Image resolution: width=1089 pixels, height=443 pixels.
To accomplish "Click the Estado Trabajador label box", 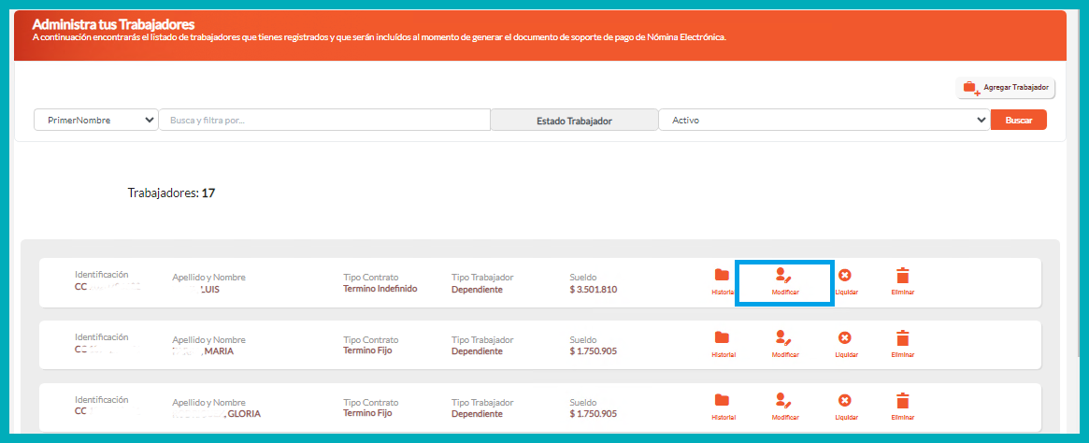I will coord(574,121).
